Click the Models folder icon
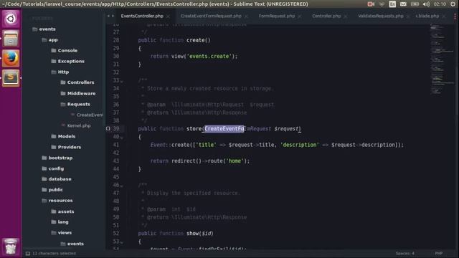Screen dimensions: 459x258 tap(54, 136)
